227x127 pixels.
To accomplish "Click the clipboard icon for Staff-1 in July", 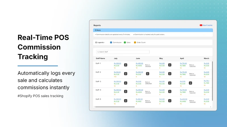I will pos(125,65).
